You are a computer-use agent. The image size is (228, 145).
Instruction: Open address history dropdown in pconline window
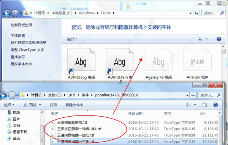point(187,95)
